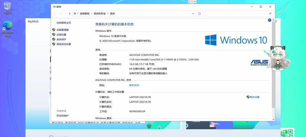
Task: Select 控制面板 breadcrumb segment
Action: click(x=85, y=14)
